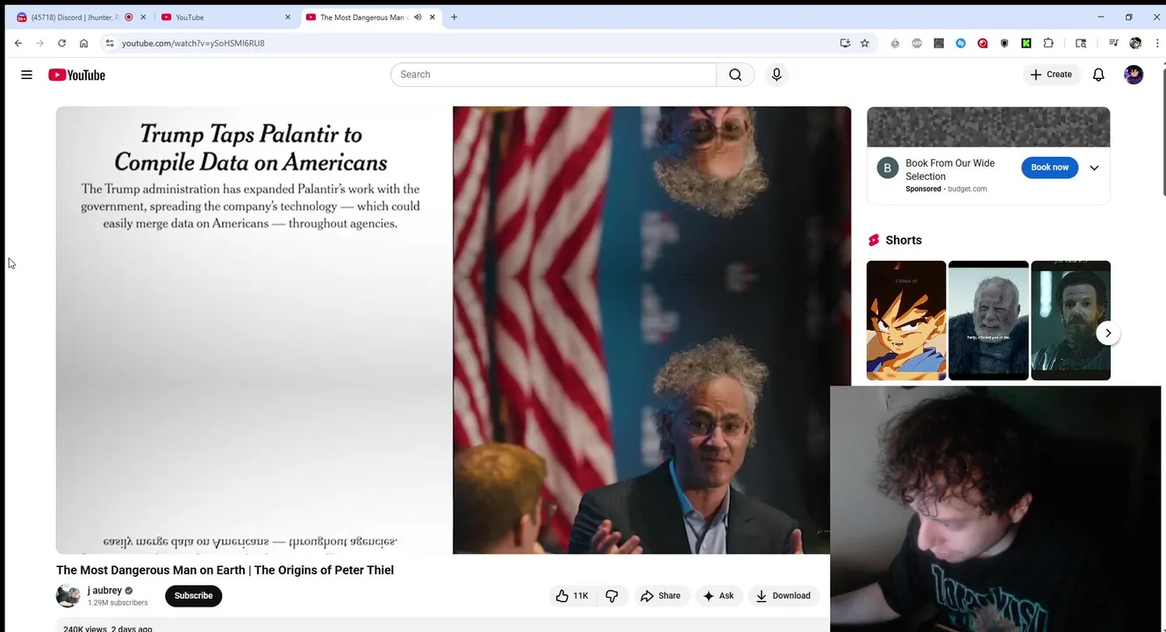Open the Goku Shorts thumbnail
Screen dimensions: 1166x632
click(906, 320)
